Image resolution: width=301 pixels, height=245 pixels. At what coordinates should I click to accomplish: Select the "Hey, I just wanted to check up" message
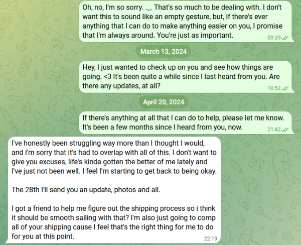(181, 77)
